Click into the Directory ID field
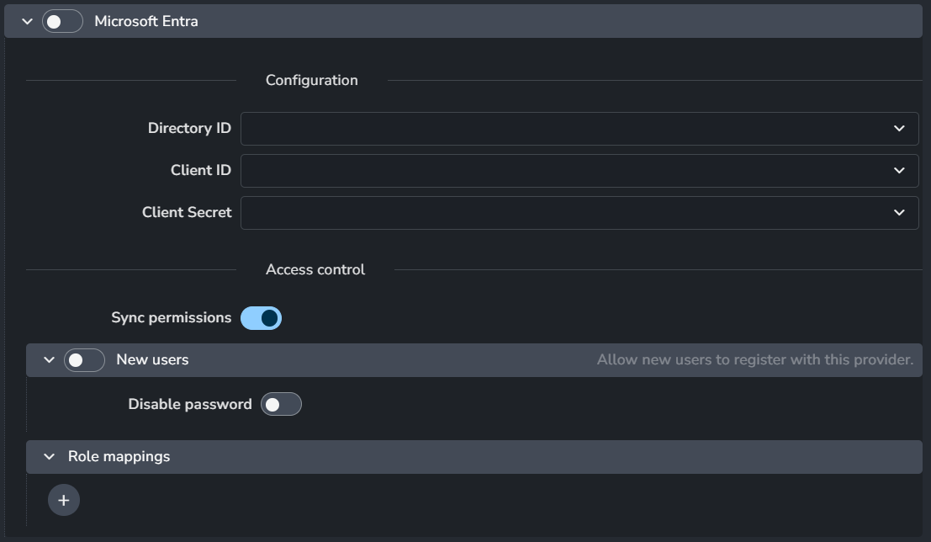Viewport: 931px width, 542px height. (x=563, y=129)
